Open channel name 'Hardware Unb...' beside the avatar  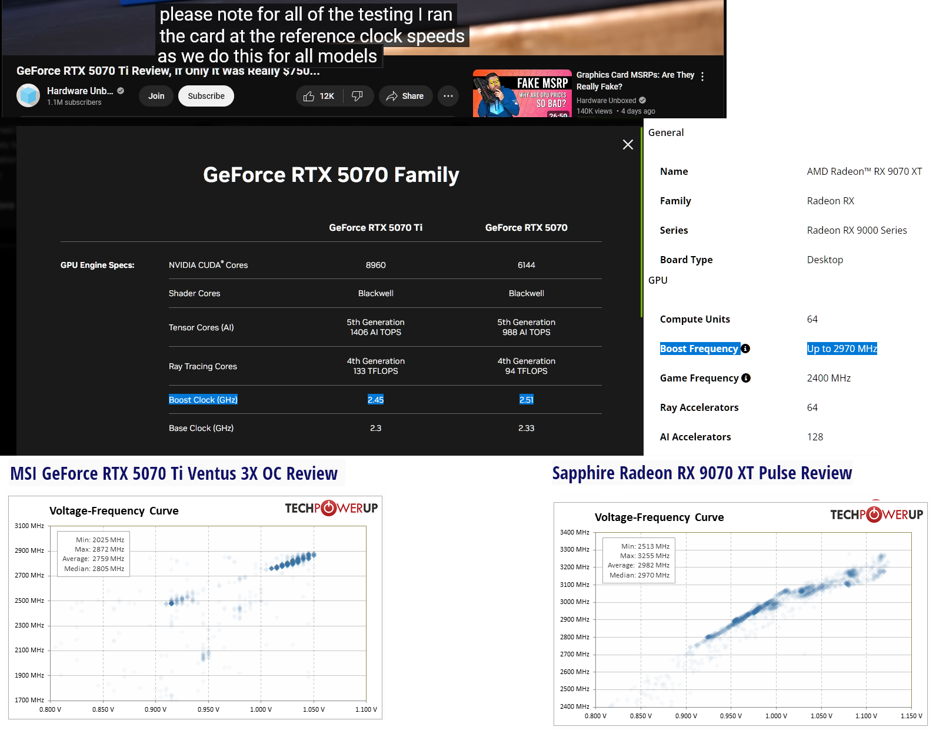click(x=80, y=91)
